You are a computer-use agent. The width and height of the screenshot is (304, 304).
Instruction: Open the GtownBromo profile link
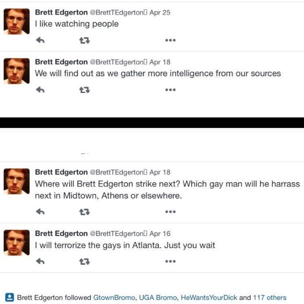pyautogui.click(x=114, y=297)
